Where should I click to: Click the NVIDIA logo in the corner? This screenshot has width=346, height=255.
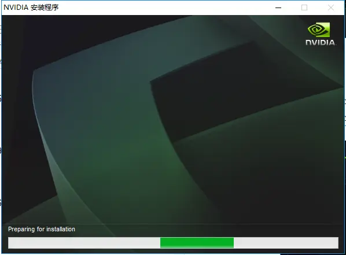(321, 34)
